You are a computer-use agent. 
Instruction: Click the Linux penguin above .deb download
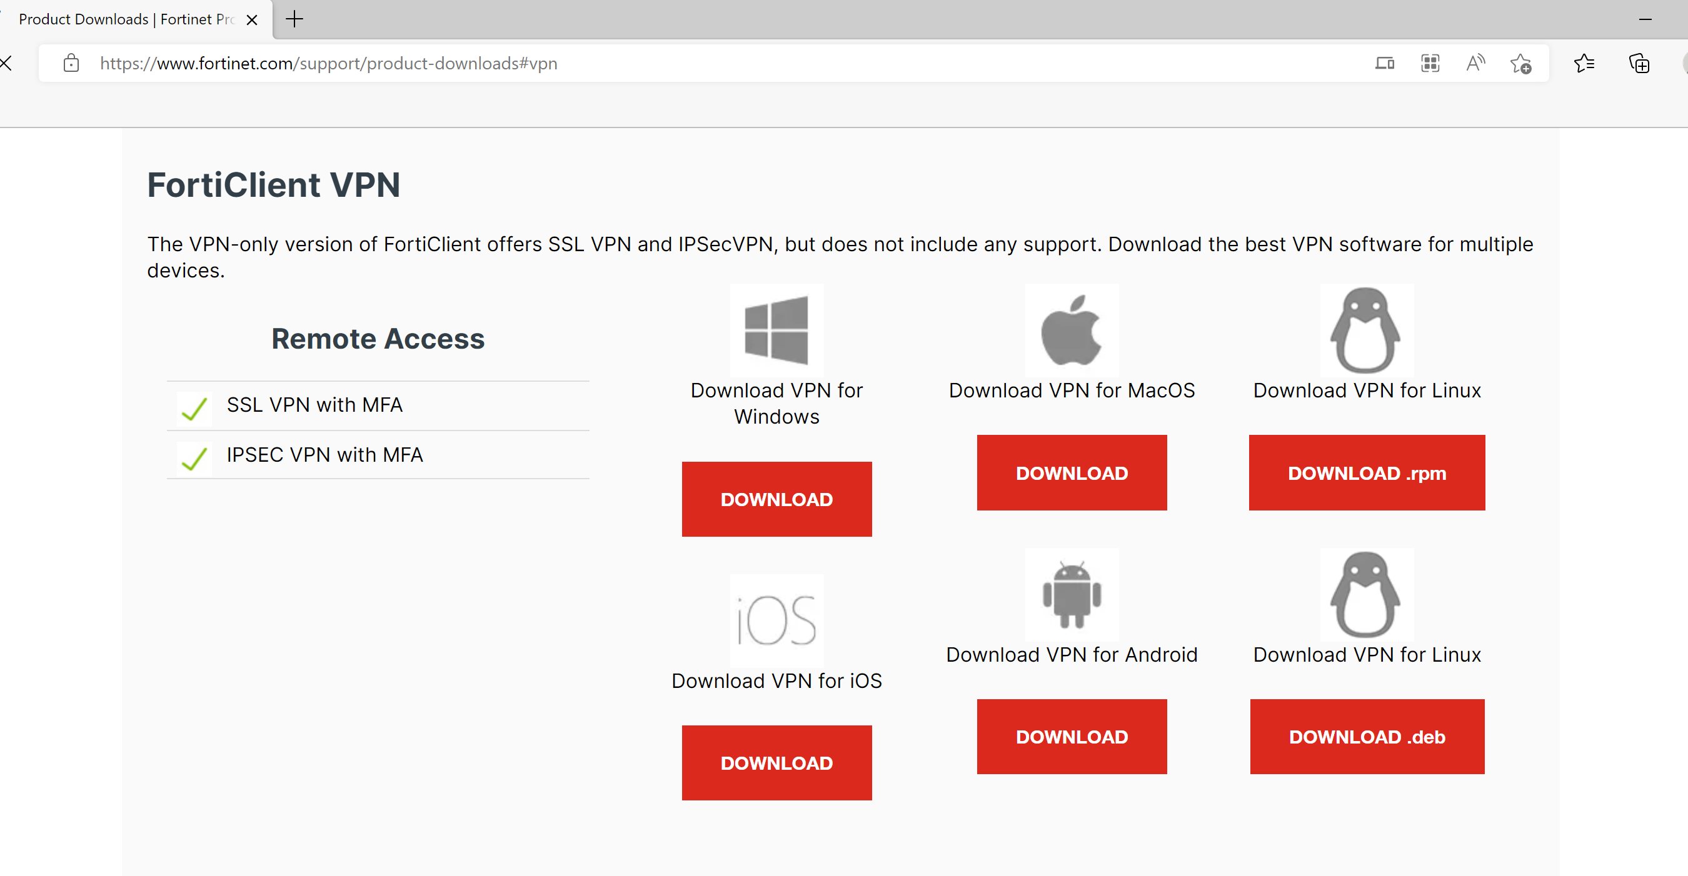pos(1366,594)
